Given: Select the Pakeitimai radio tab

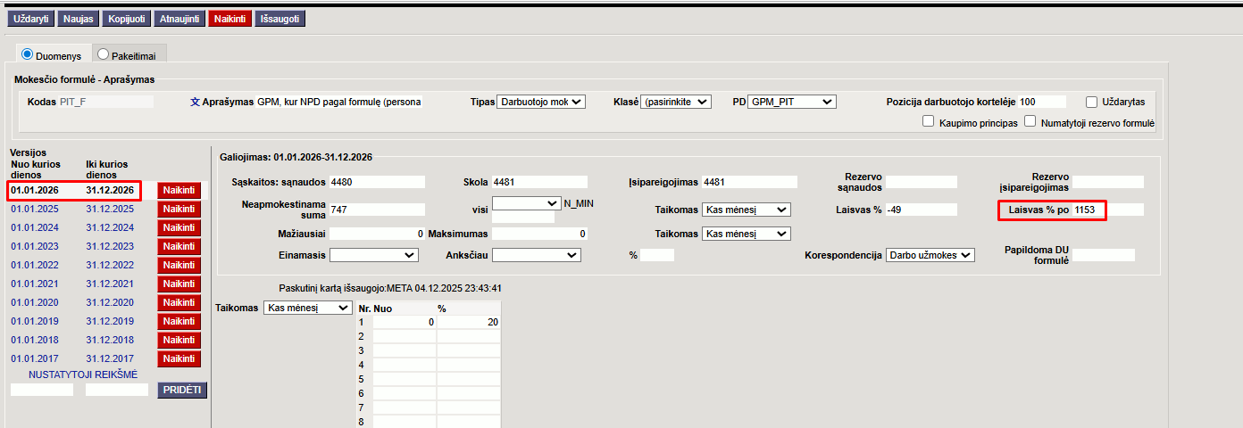Looking at the screenshot, I should [x=104, y=54].
